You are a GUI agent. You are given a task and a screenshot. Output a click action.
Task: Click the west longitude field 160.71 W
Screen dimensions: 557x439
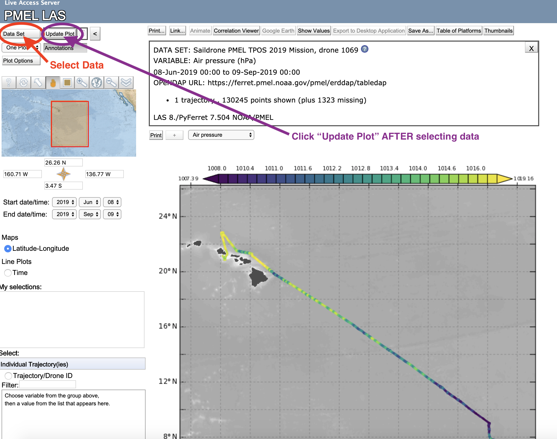22,174
